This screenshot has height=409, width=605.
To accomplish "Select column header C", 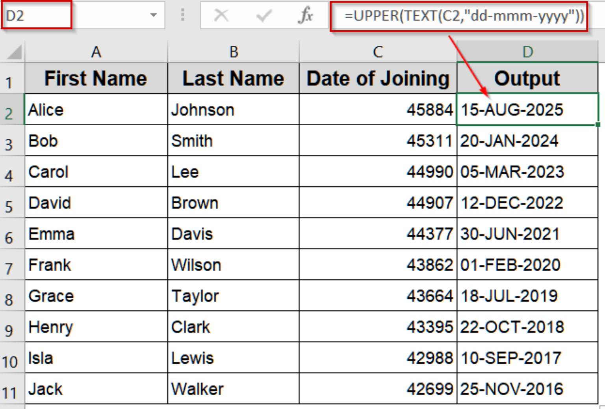I will tap(377, 51).
